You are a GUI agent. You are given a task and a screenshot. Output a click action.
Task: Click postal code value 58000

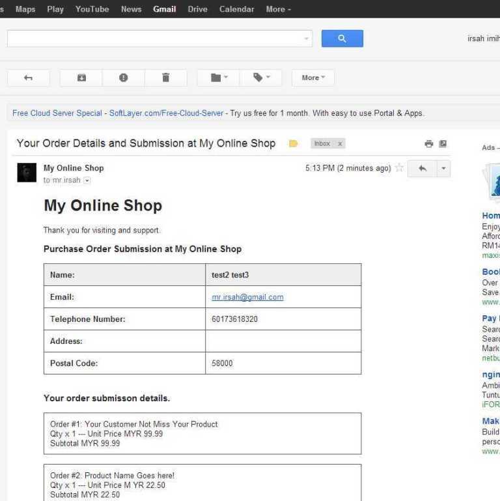pyautogui.click(x=222, y=364)
